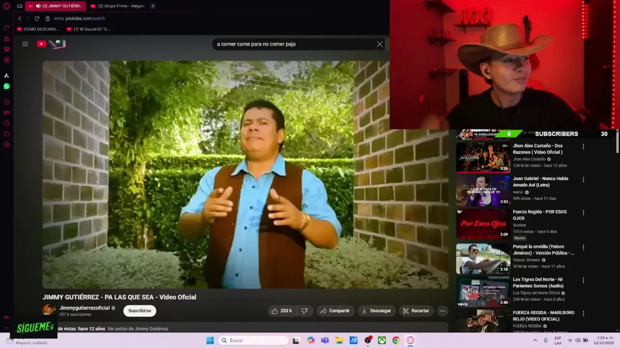This screenshot has width=620, height=348.
Task: Open GX Control speedometer icon in sidebar
Action: [7, 28]
